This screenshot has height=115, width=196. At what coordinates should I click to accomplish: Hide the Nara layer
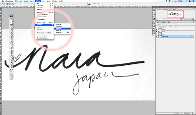[157, 30]
